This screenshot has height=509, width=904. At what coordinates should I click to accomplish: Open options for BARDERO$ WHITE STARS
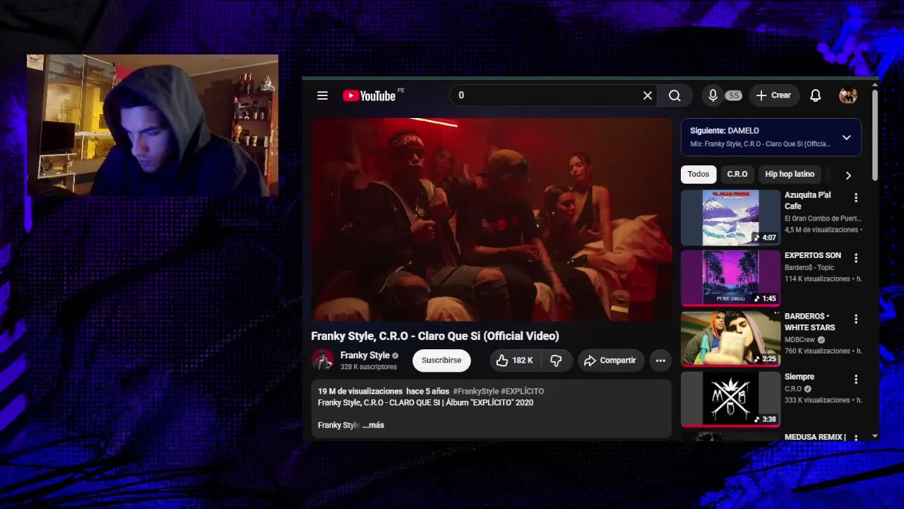pyautogui.click(x=856, y=319)
